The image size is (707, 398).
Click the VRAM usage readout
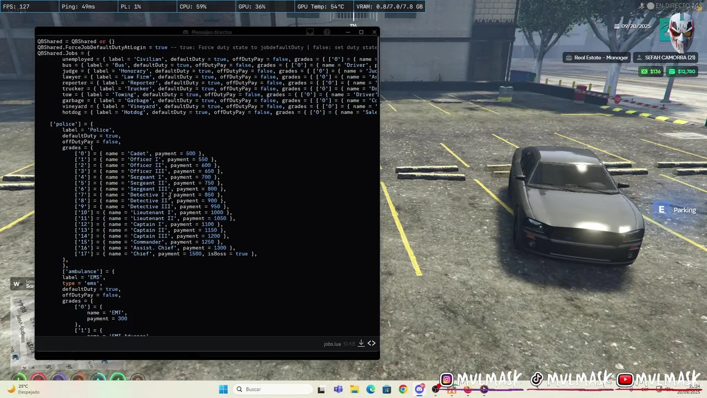[x=389, y=7]
